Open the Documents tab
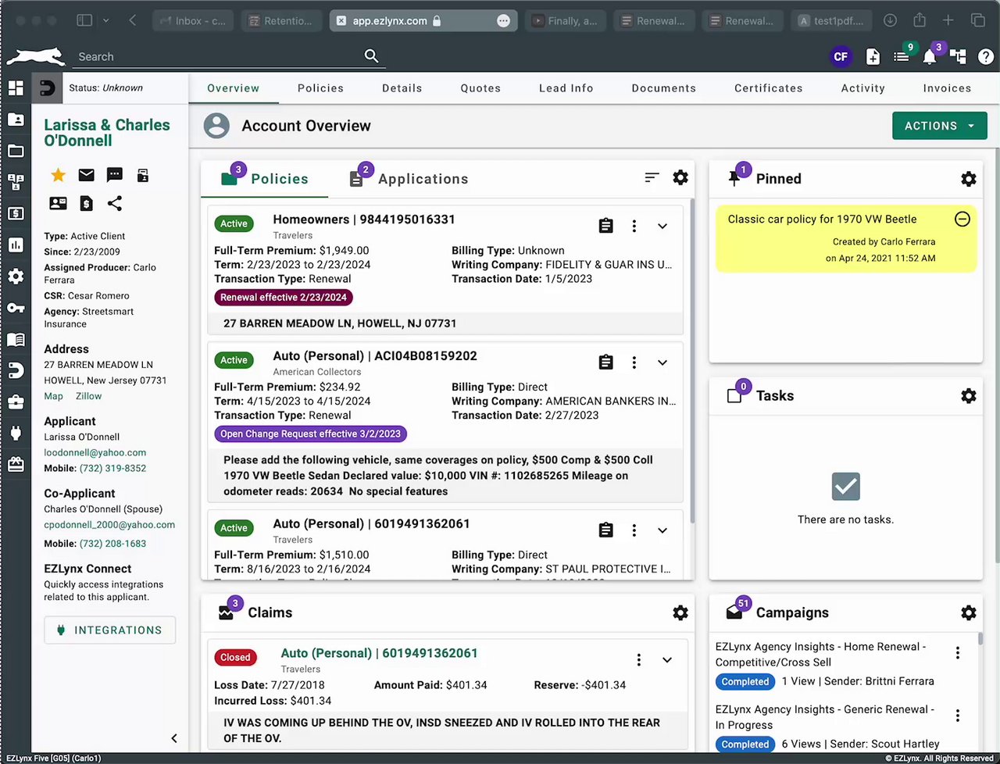Screen dimensions: 1000x764 (664, 88)
